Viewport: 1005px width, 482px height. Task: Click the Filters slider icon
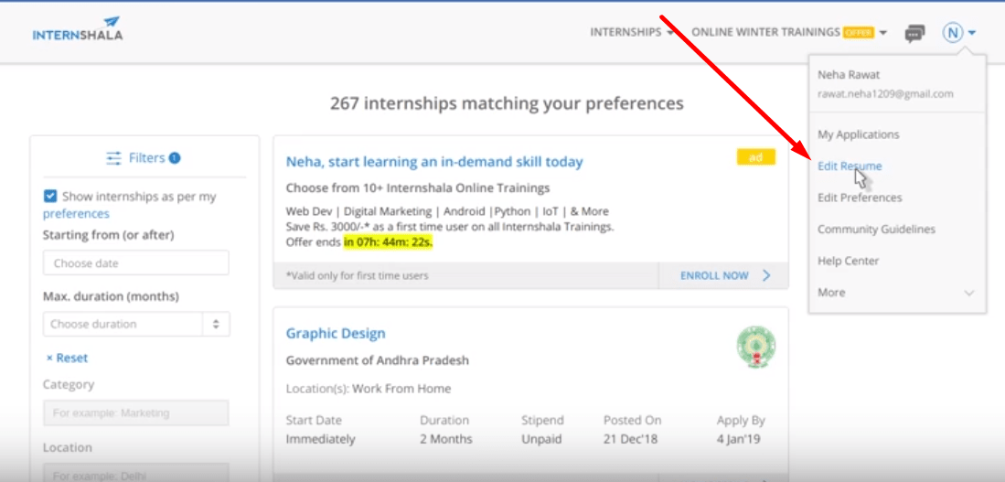(114, 158)
